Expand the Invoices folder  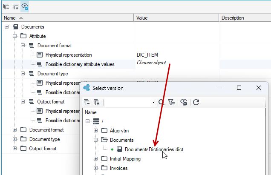[x=95, y=168]
